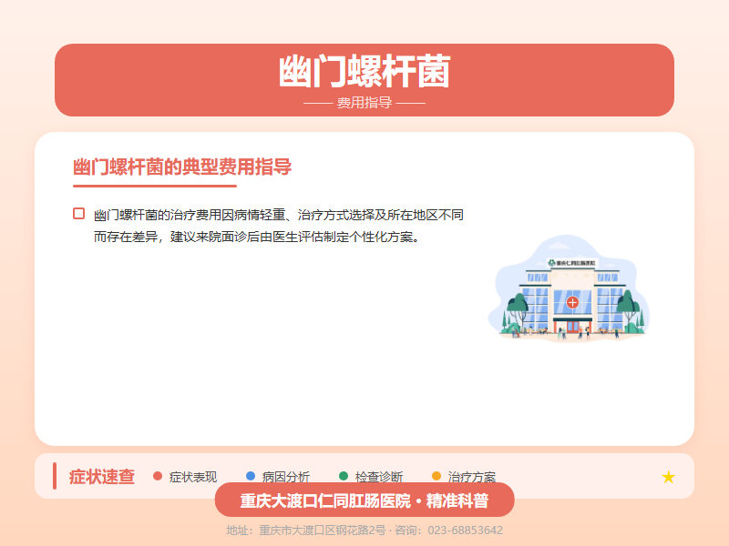Click the hospital building illustration
Viewport: 729px width, 546px height.
[569, 288]
